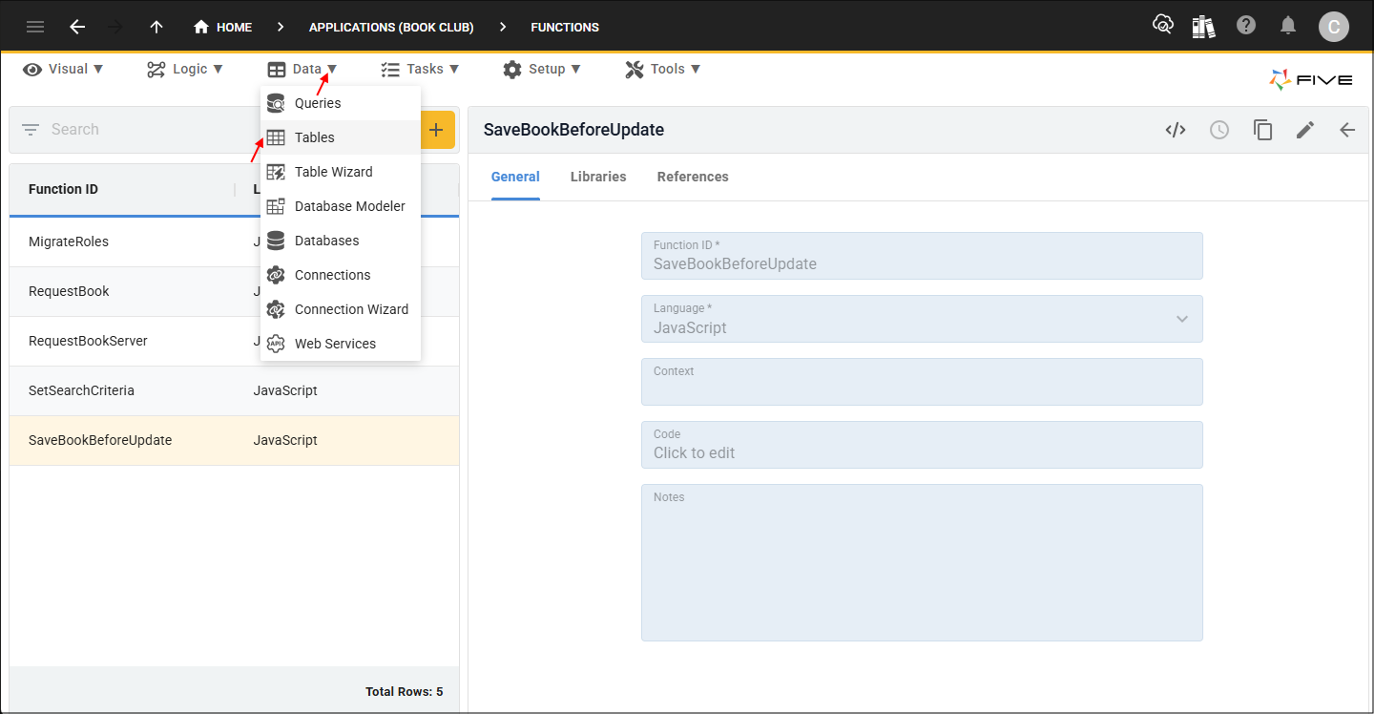Click the cloud deploy icon
This screenshot has width=1374, height=714.
pos(1162,26)
